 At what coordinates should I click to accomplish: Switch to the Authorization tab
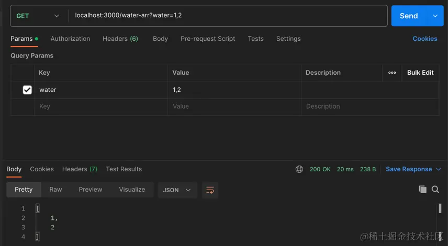(x=70, y=39)
